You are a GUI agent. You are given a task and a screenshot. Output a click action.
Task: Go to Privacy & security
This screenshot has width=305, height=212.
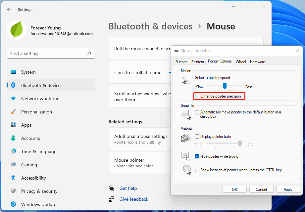pyautogui.click(x=51, y=191)
